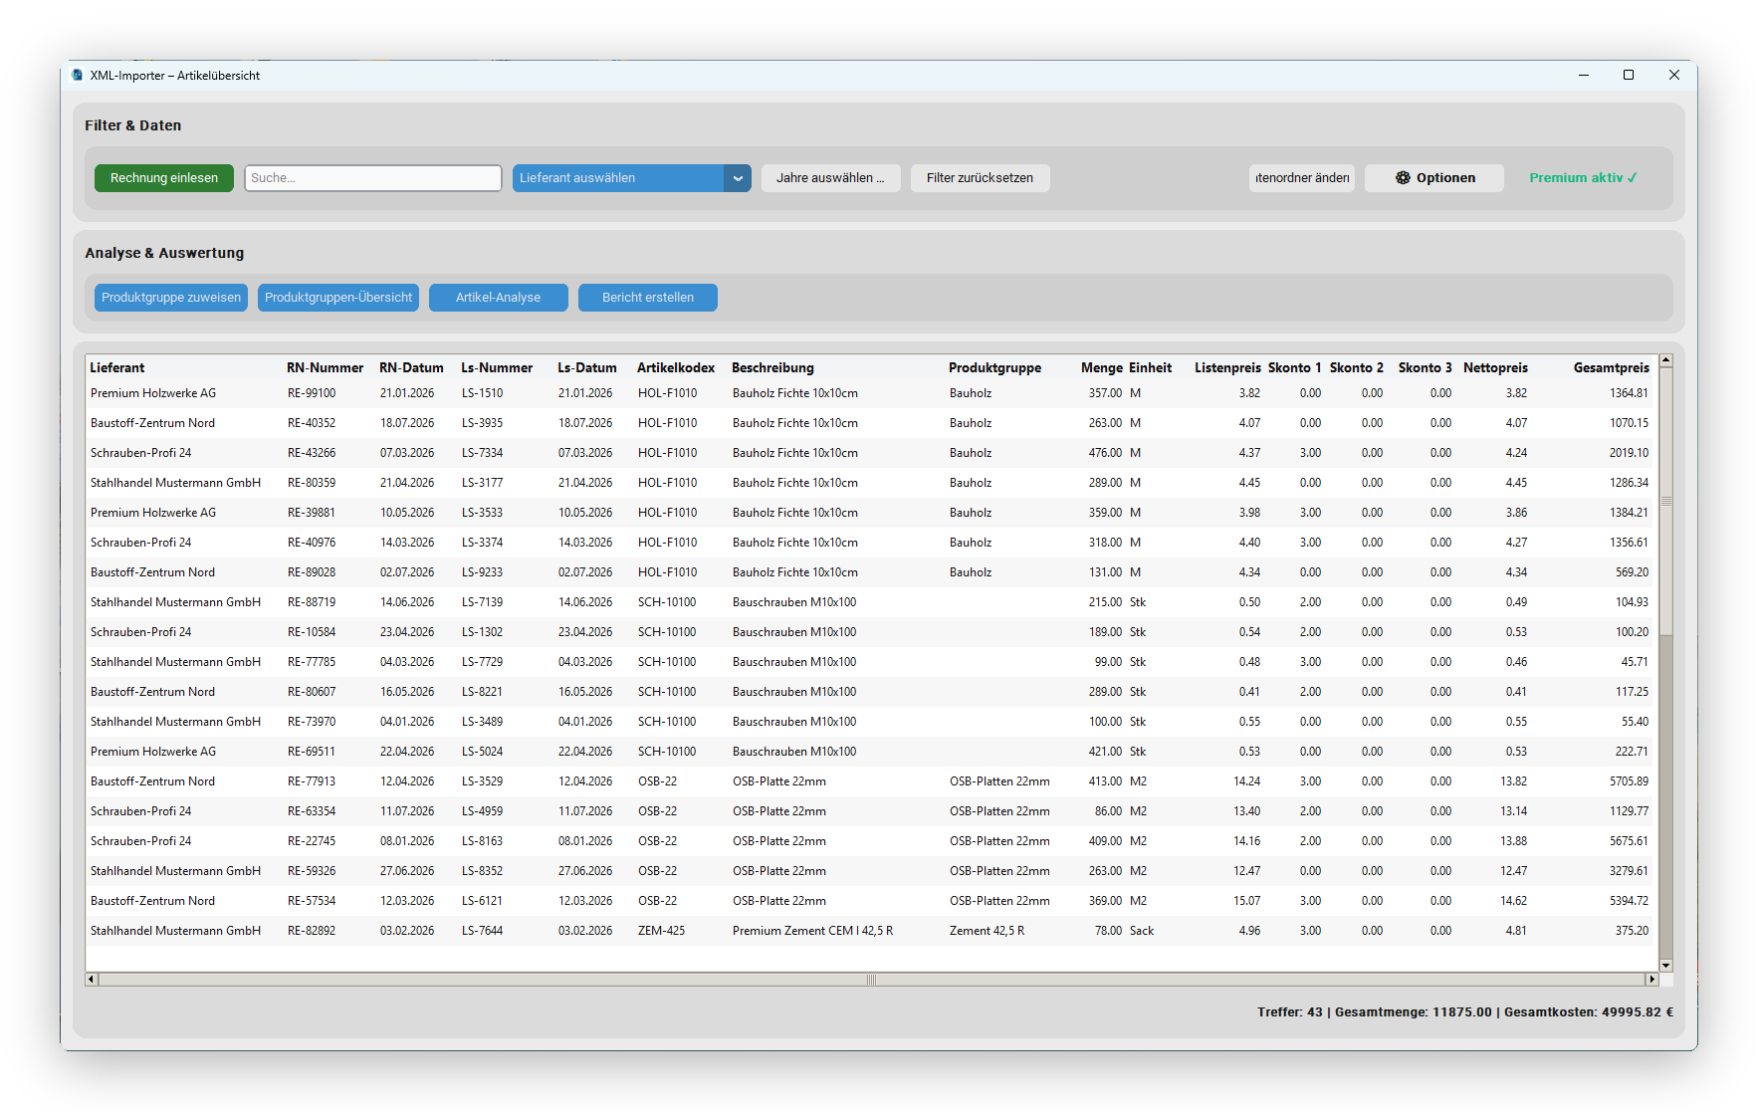Sort by the Artikelkodex column header
The width and height of the screenshot is (1758, 1111).
[676, 367]
